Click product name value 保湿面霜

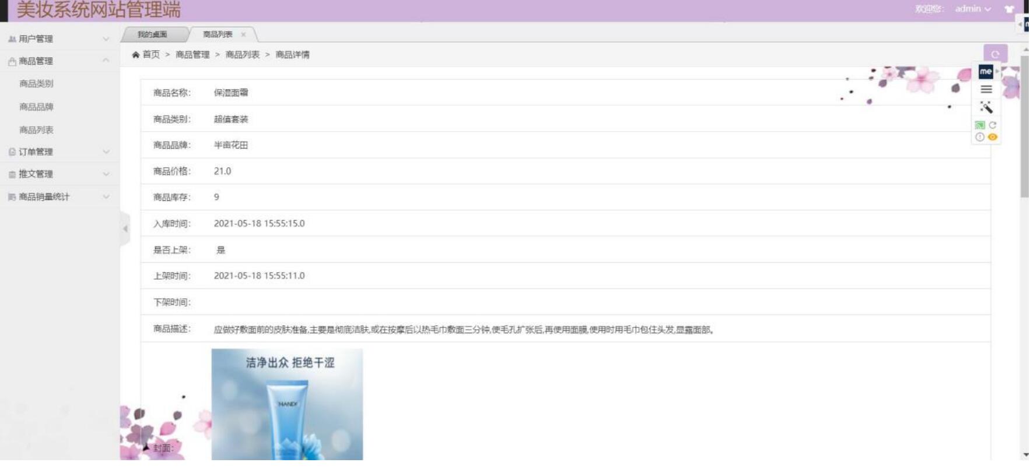231,93
